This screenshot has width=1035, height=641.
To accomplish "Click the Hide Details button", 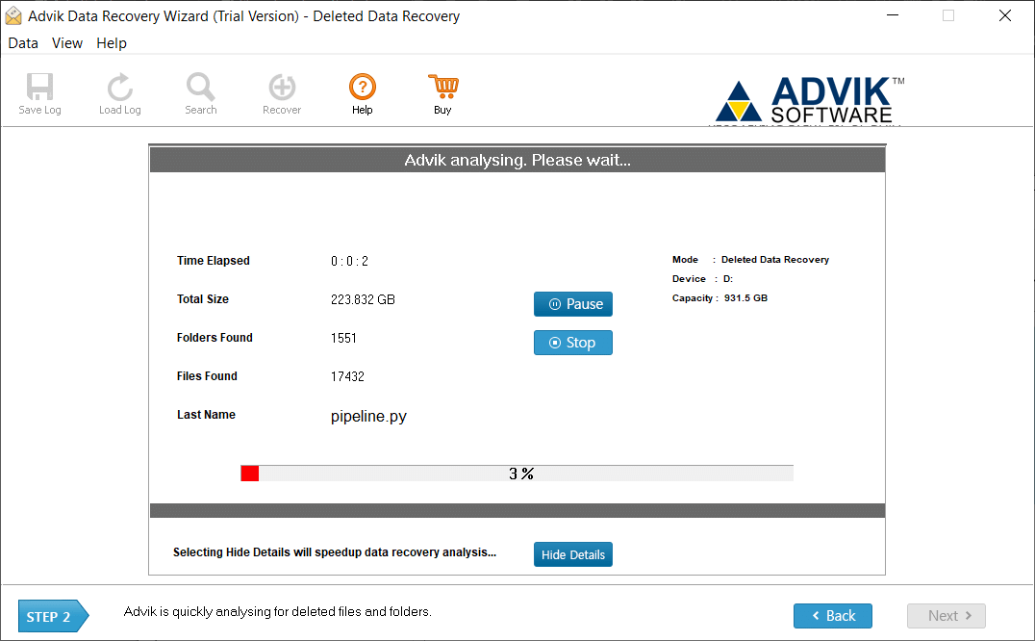I will [573, 554].
